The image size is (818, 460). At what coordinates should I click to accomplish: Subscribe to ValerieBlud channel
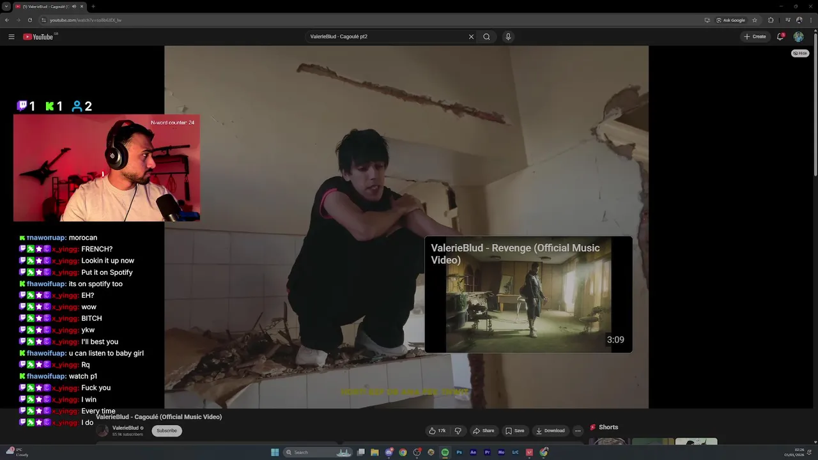pyautogui.click(x=167, y=431)
